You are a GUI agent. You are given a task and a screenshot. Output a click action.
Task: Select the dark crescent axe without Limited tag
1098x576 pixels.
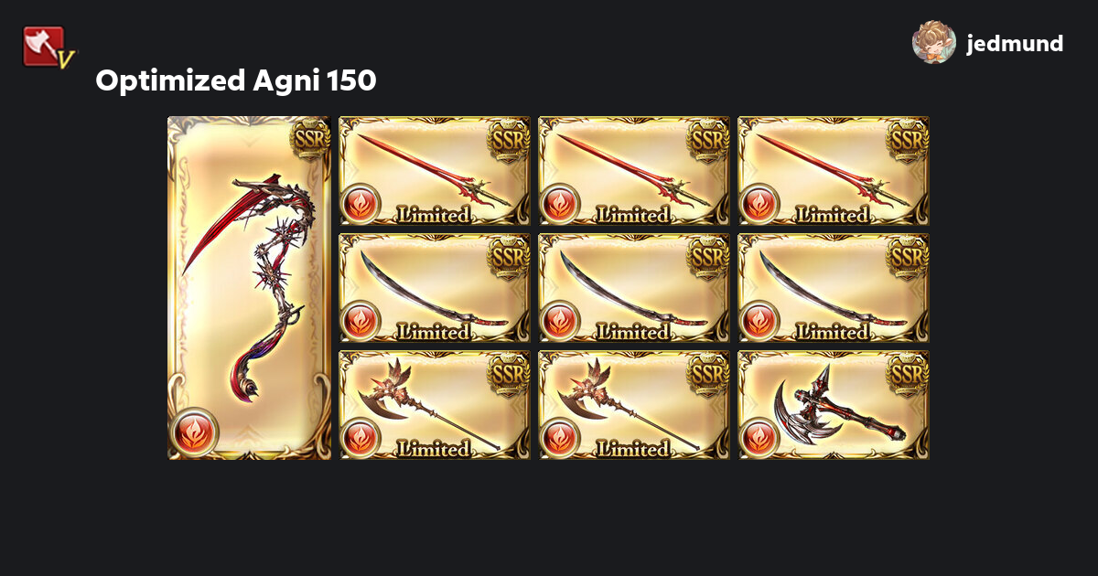pos(834,405)
